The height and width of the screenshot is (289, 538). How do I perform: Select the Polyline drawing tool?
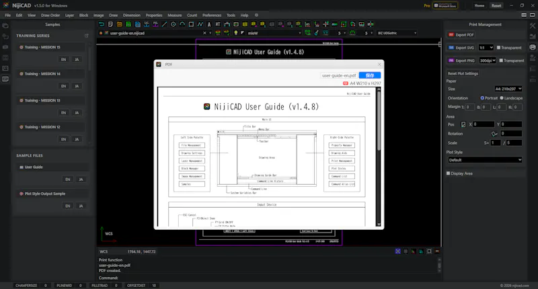tap(200, 24)
